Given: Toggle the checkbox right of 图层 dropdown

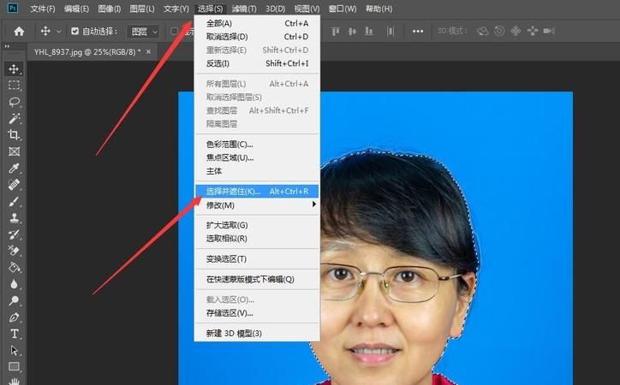Looking at the screenshot, I should pyautogui.click(x=174, y=31).
